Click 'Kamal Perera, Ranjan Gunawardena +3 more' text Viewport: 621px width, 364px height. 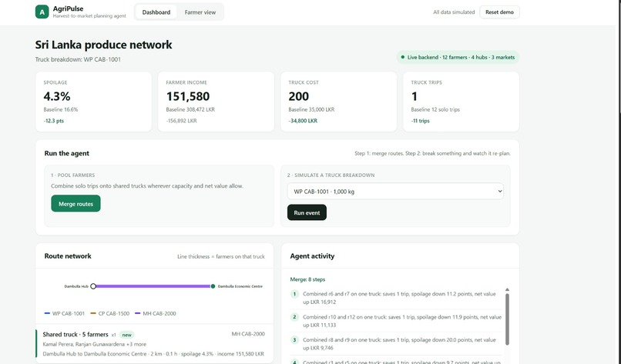(94, 344)
